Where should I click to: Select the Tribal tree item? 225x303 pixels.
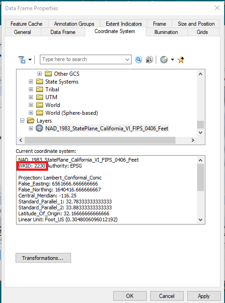click(x=52, y=90)
